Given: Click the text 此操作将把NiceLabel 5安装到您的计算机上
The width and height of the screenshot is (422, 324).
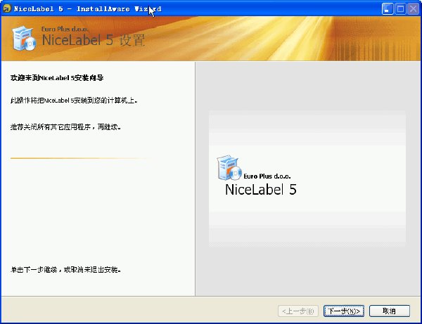Looking at the screenshot, I should coord(74,101).
